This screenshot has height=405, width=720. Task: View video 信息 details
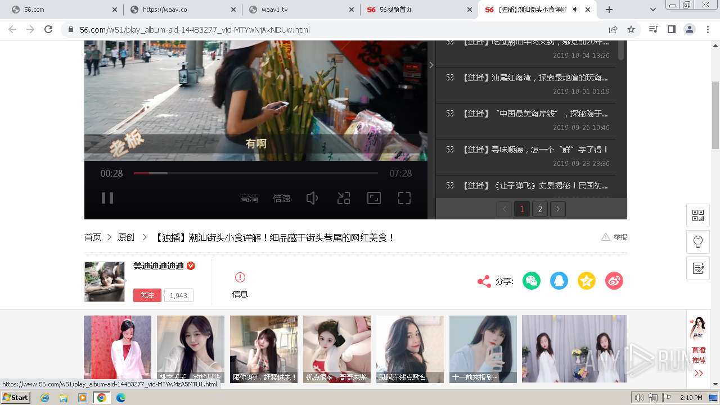(240, 285)
